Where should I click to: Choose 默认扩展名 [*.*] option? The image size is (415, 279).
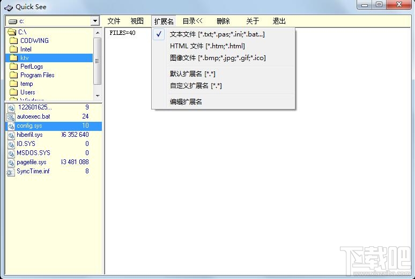pyautogui.click(x=224, y=74)
